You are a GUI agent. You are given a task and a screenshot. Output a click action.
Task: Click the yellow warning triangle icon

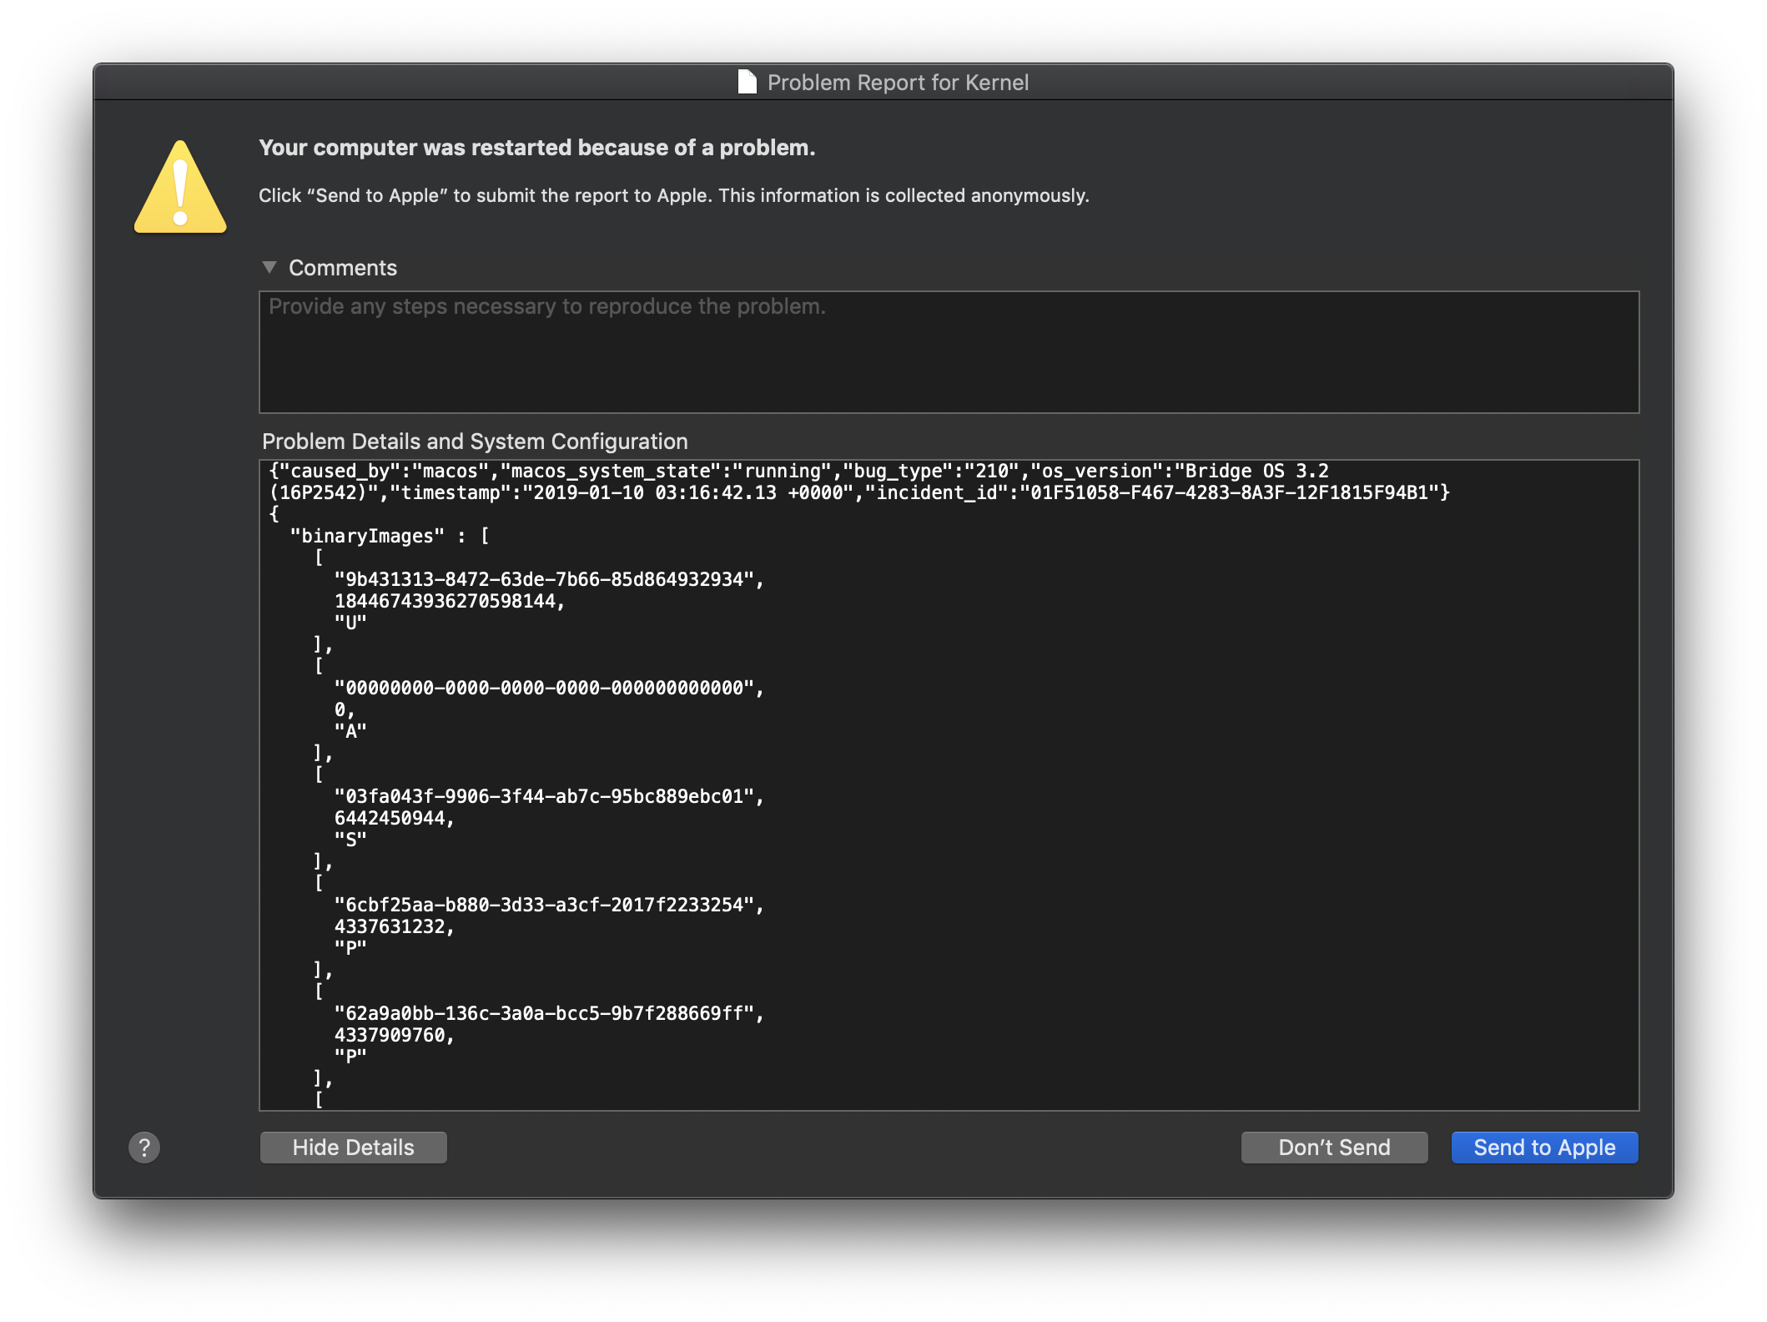point(180,189)
